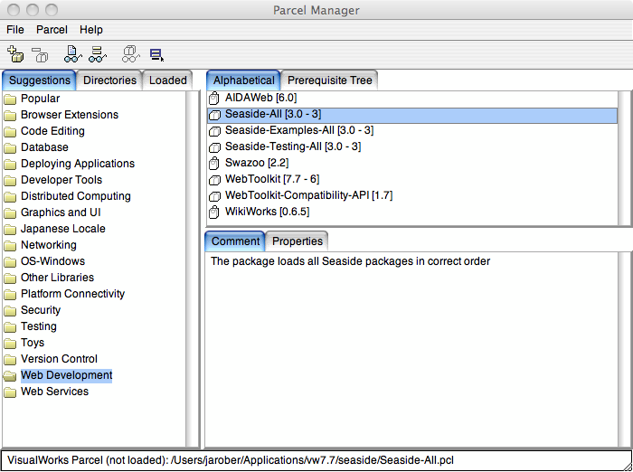
Task: Click the greyed parcel-with-glasses icon
Action: point(131,54)
